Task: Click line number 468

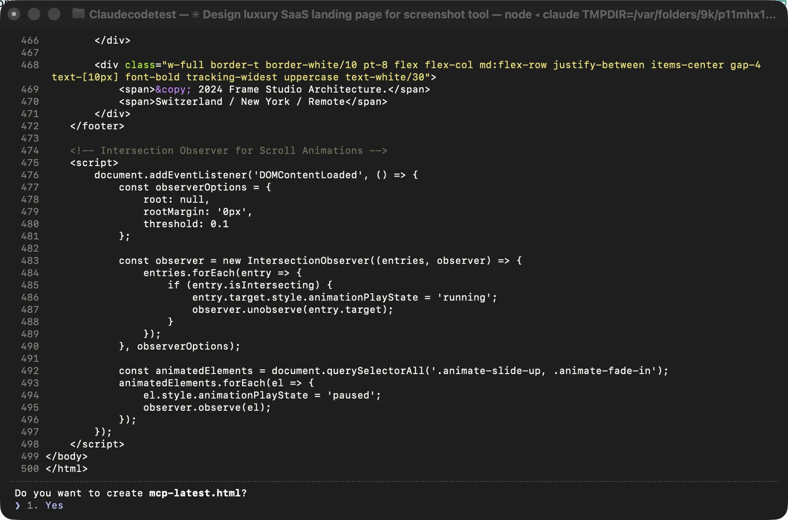Action: tap(30, 65)
